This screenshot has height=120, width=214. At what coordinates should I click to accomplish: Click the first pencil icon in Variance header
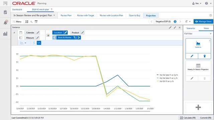pyautogui.click(x=170, y=27)
